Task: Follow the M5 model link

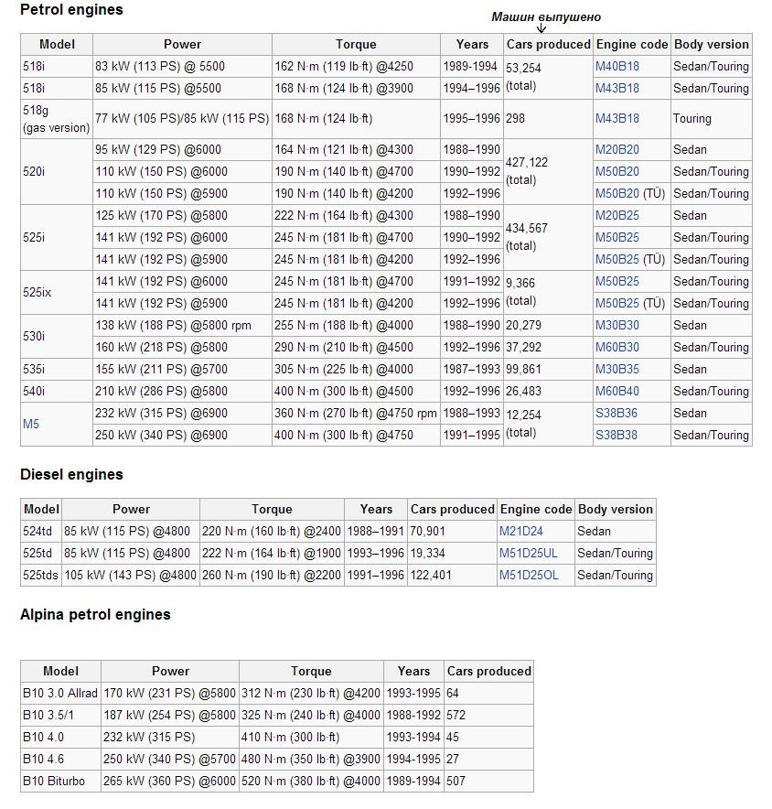Action: pos(31,424)
